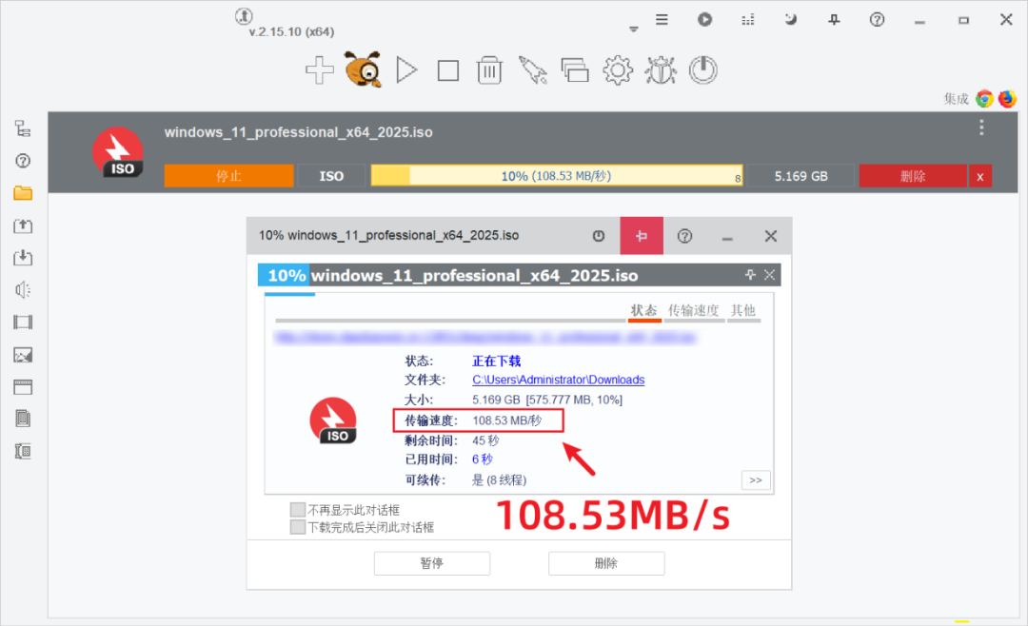Click the plus icon to add a download
Image resolution: width=1028 pixels, height=626 pixels.
(319, 70)
